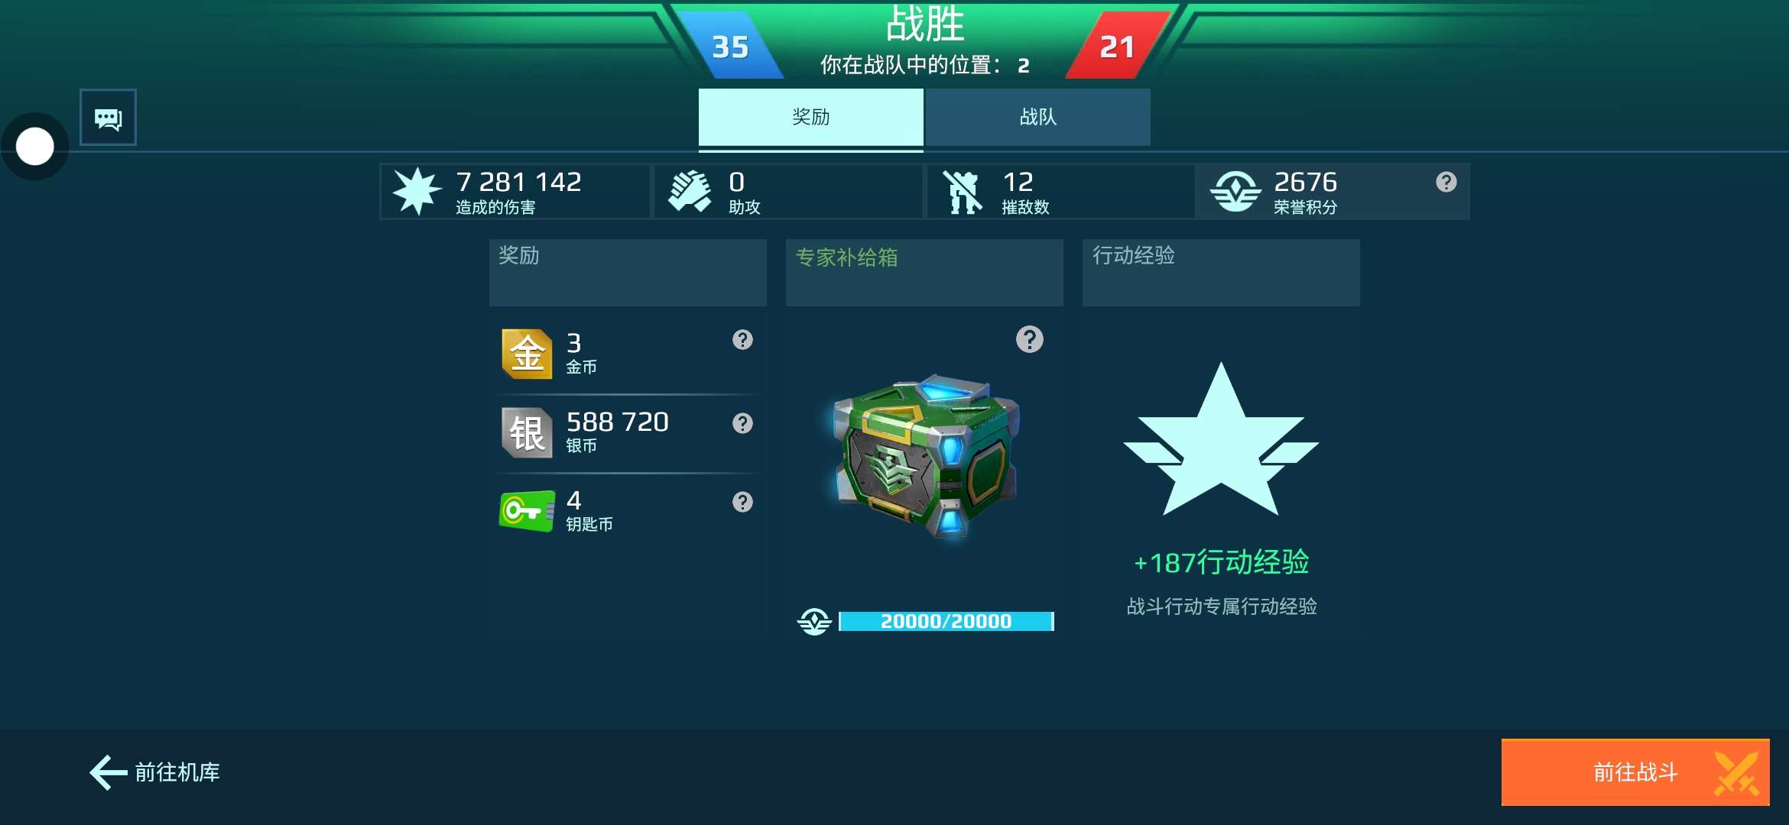Viewport: 1789px width, 825px height.
Task: Open help for the expert supply crate
Action: 1030,339
